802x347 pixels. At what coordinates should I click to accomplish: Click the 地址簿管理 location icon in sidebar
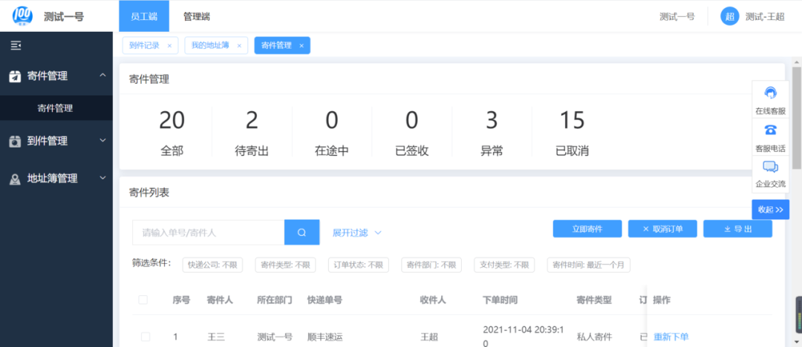(16, 179)
